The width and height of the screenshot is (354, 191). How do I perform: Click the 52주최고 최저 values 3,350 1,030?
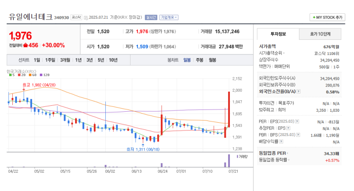[327, 110]
